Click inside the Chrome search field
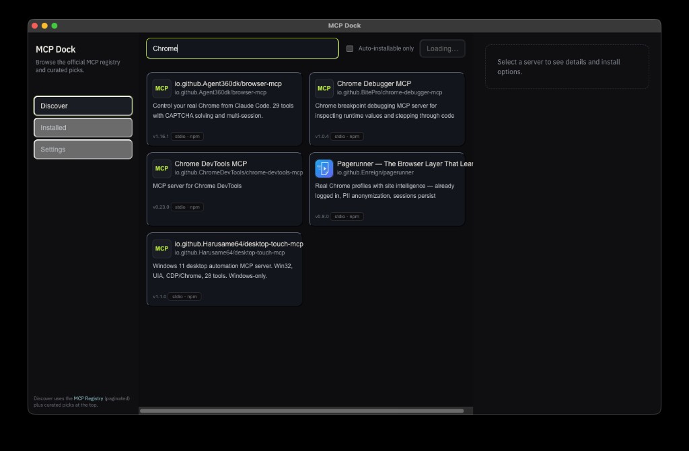This screenshot has width=689, height=451. 242,48
